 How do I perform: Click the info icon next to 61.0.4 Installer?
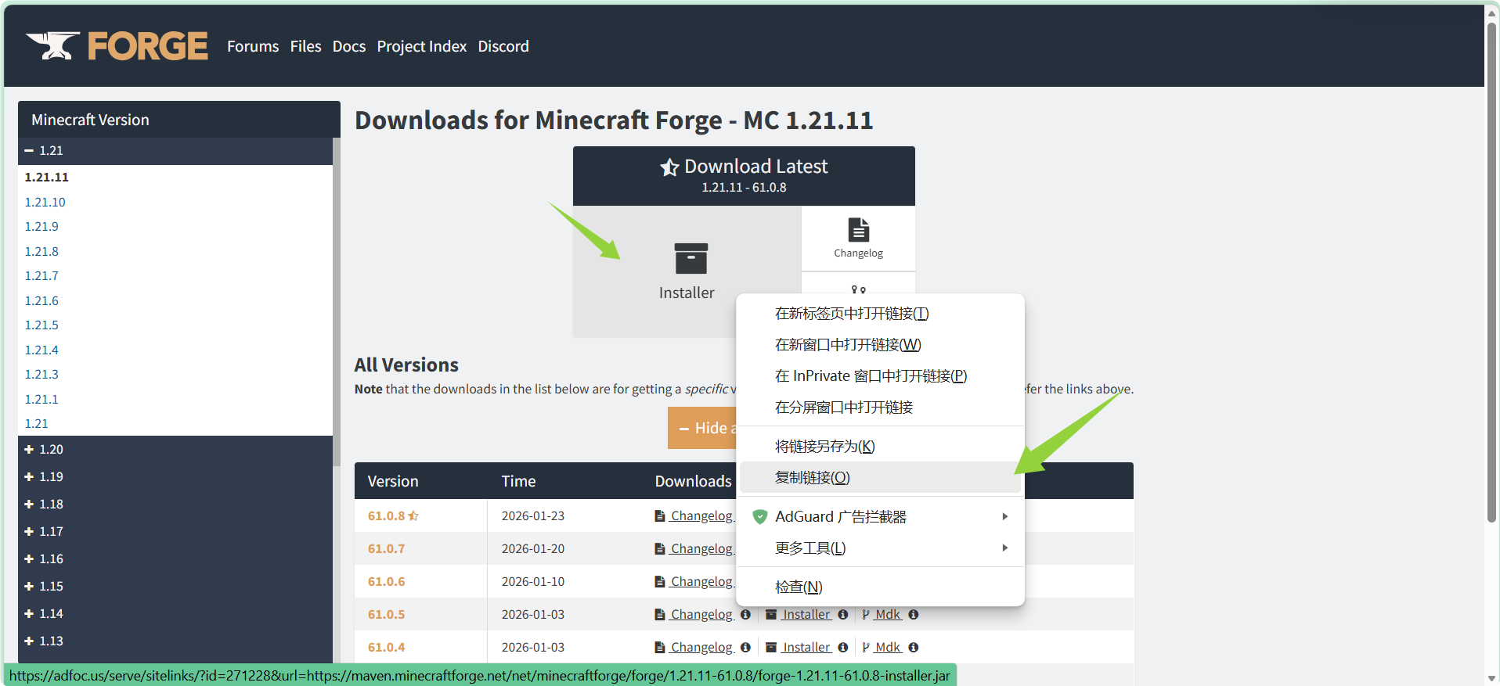[x=842, y=648]
